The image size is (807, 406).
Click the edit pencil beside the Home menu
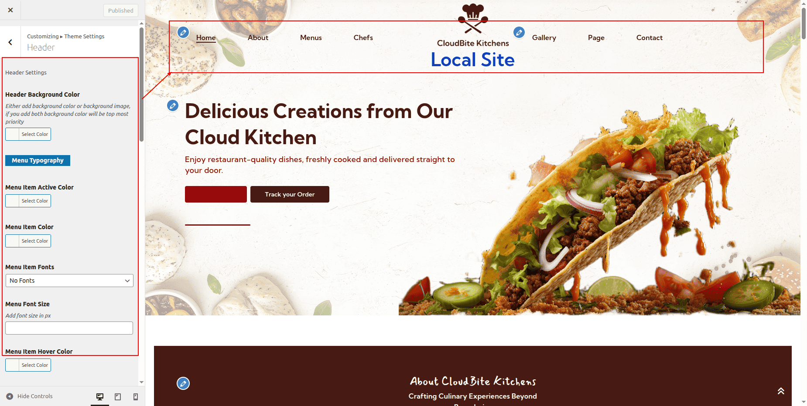point(183,32)
